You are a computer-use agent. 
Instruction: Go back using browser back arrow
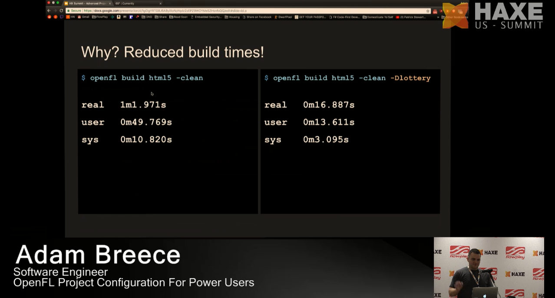coord(49,10)
